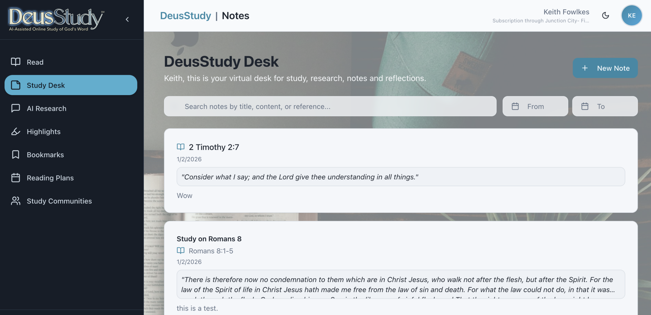The image size is (651, 315).
Task: Click the DeusStudy logo in sidebar
Action: point(56,19)
